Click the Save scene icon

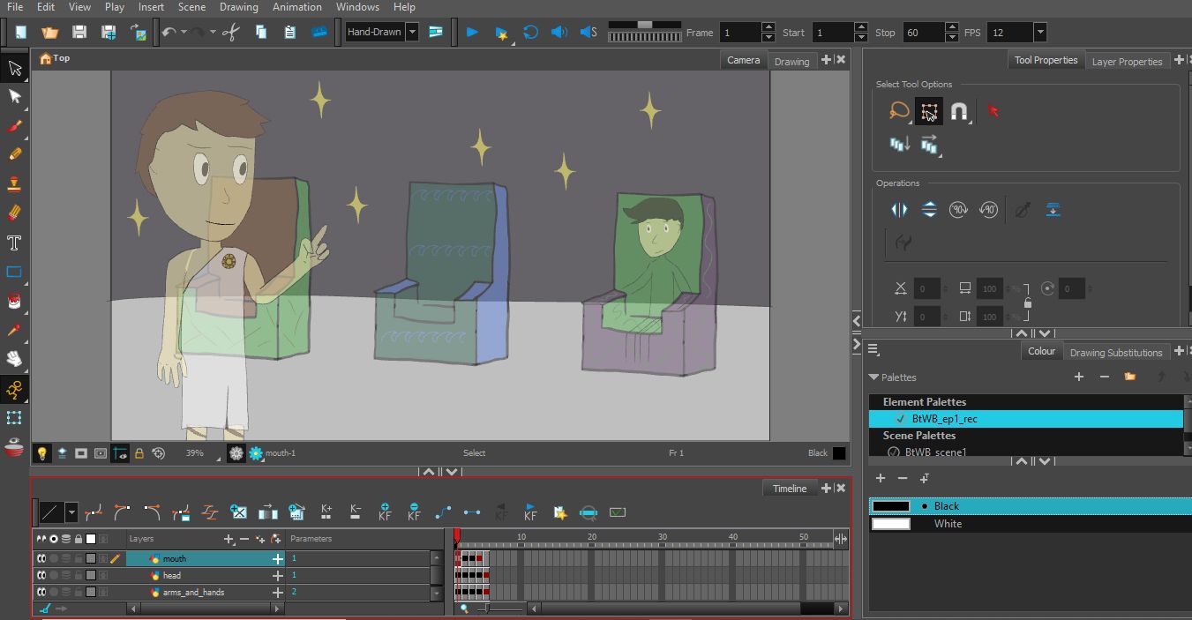tap(79, 33)
